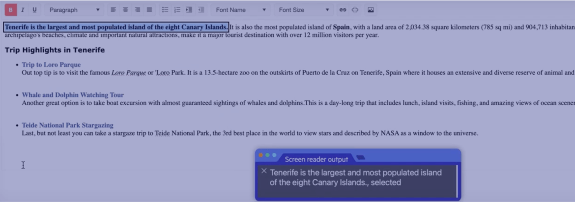Open the Paragraph format dropdown

(x=74, y=10)
